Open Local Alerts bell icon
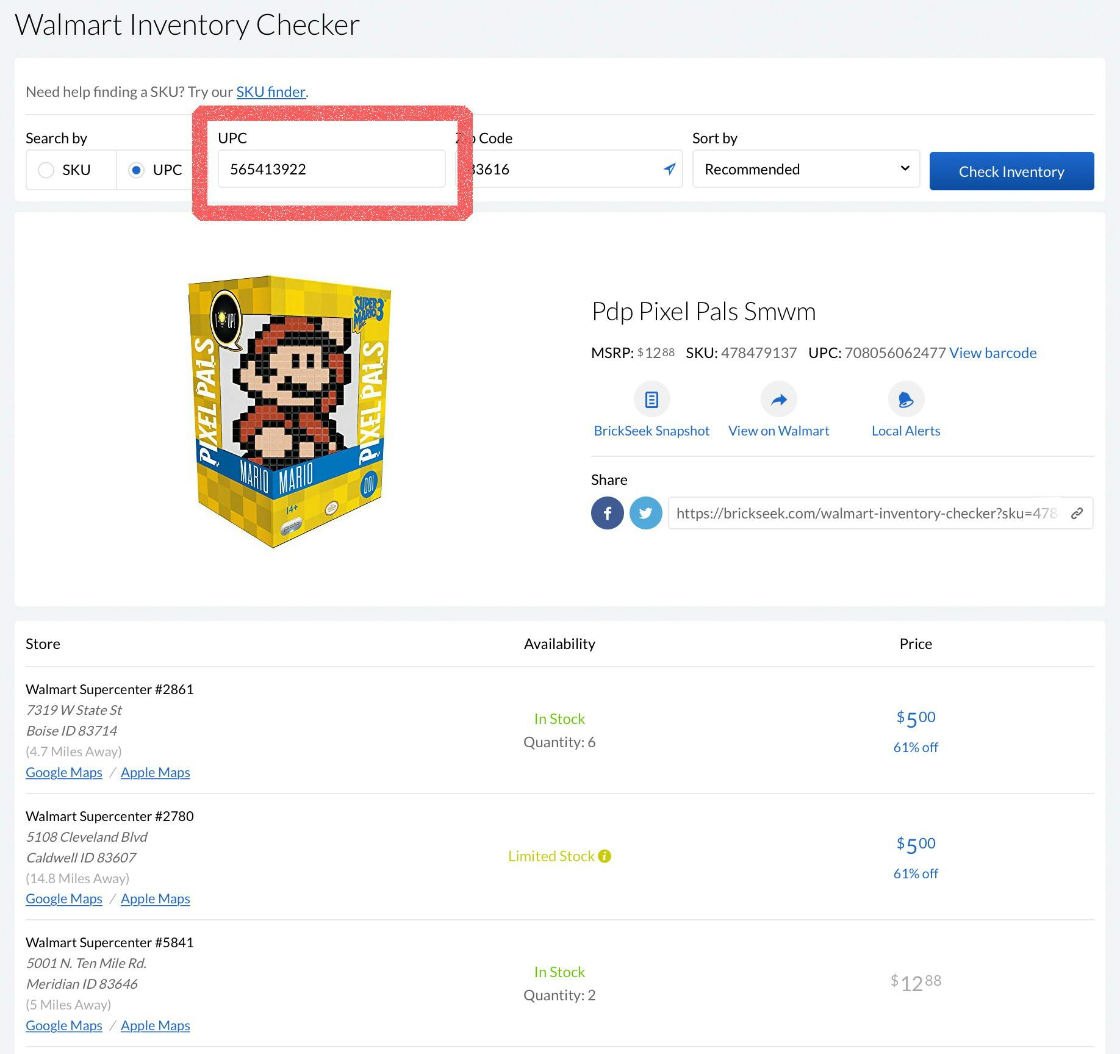The width and height of the screenshot is (1120, 1054). tap(906, 400)
